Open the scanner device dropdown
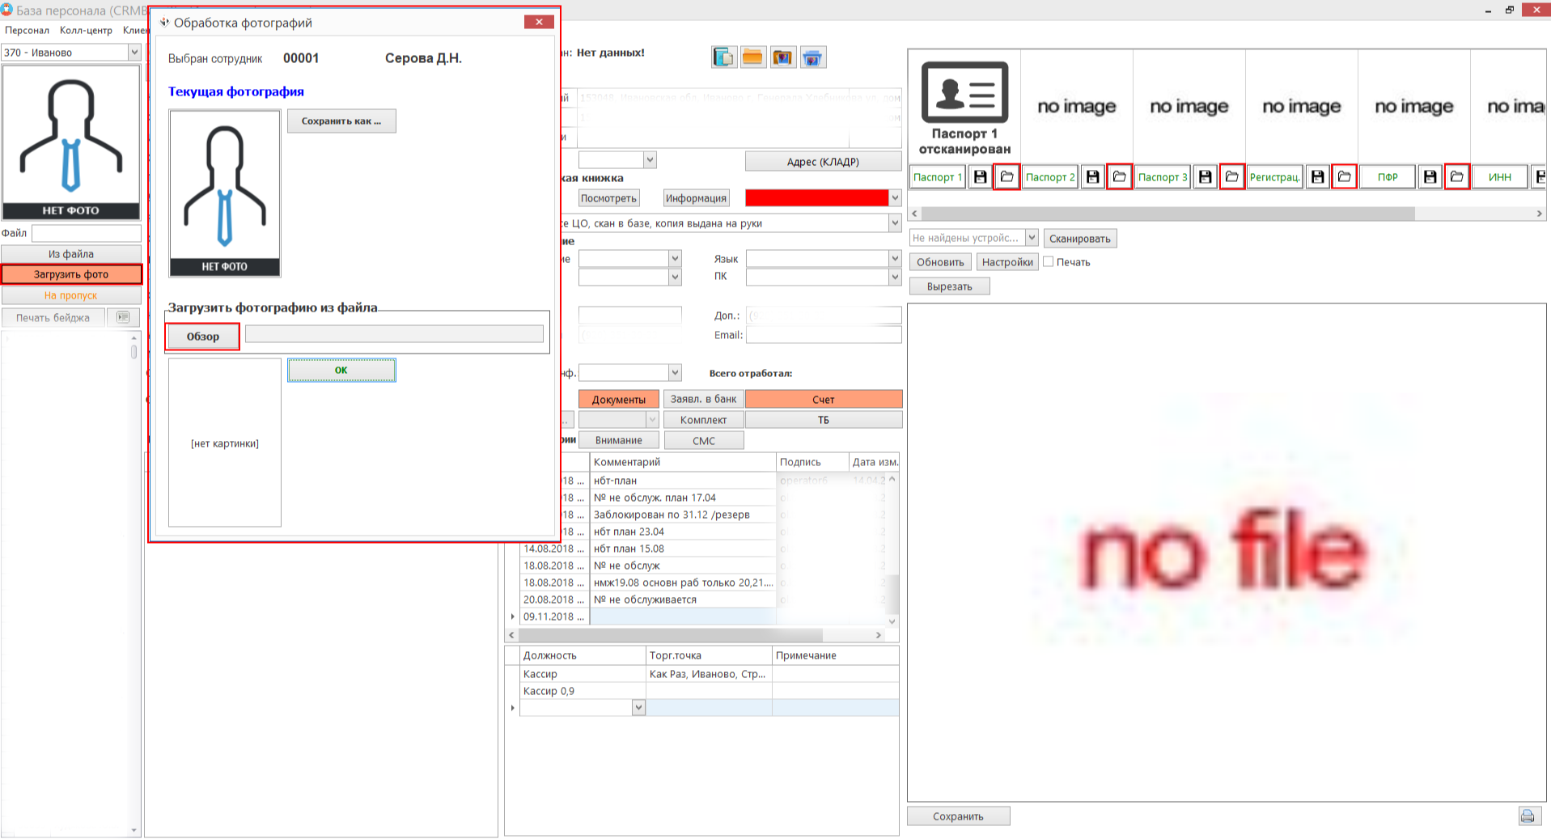Image resolution: width=1551 pixels, height=839 pixels. (x=1032, y=238)
